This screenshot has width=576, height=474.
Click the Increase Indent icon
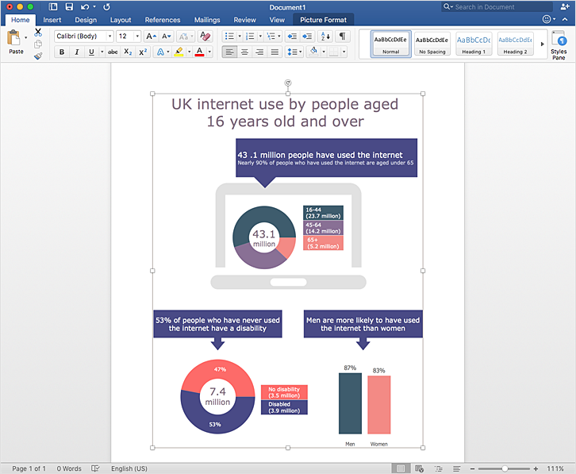click(x=306, y=37)
